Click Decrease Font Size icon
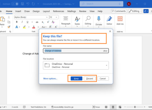This screenshot has height=110, width=152. [x=56, y=27]
